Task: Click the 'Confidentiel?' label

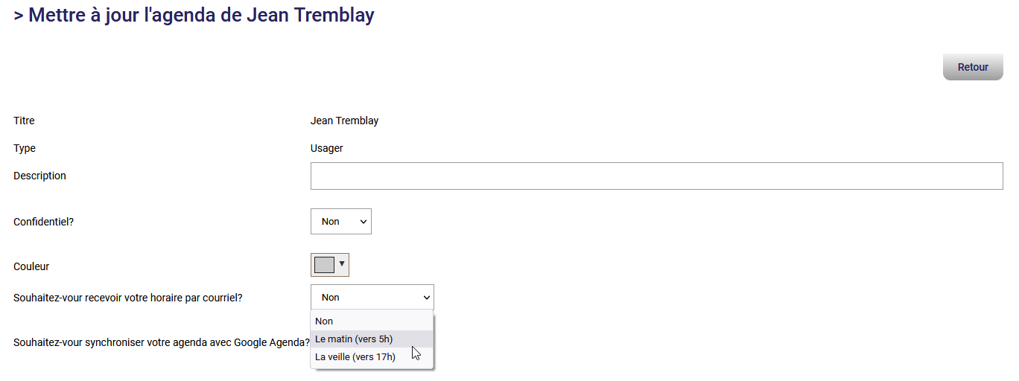Action: coord(44,222)
